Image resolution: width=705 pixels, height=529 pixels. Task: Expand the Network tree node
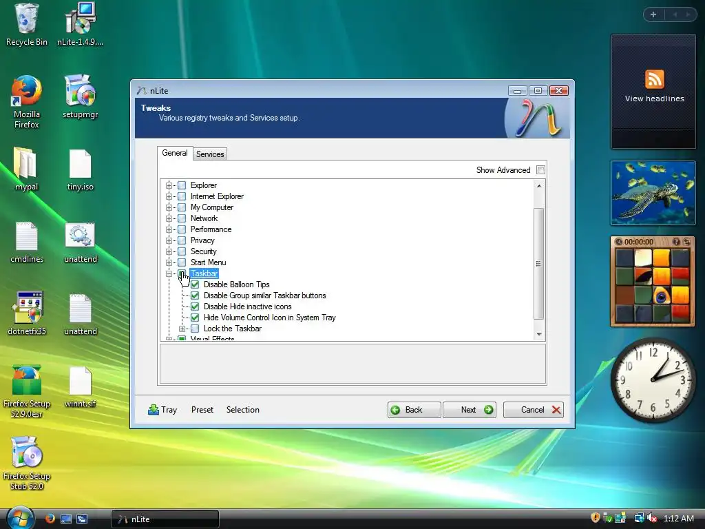169,218
